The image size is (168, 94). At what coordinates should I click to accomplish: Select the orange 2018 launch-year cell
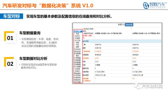tap(97, 58)
